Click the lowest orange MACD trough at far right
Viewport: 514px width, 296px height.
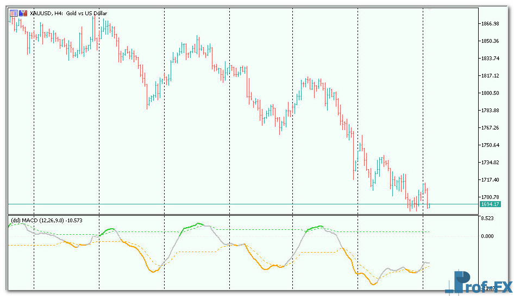pyautogui.click(x=373, y=284)
